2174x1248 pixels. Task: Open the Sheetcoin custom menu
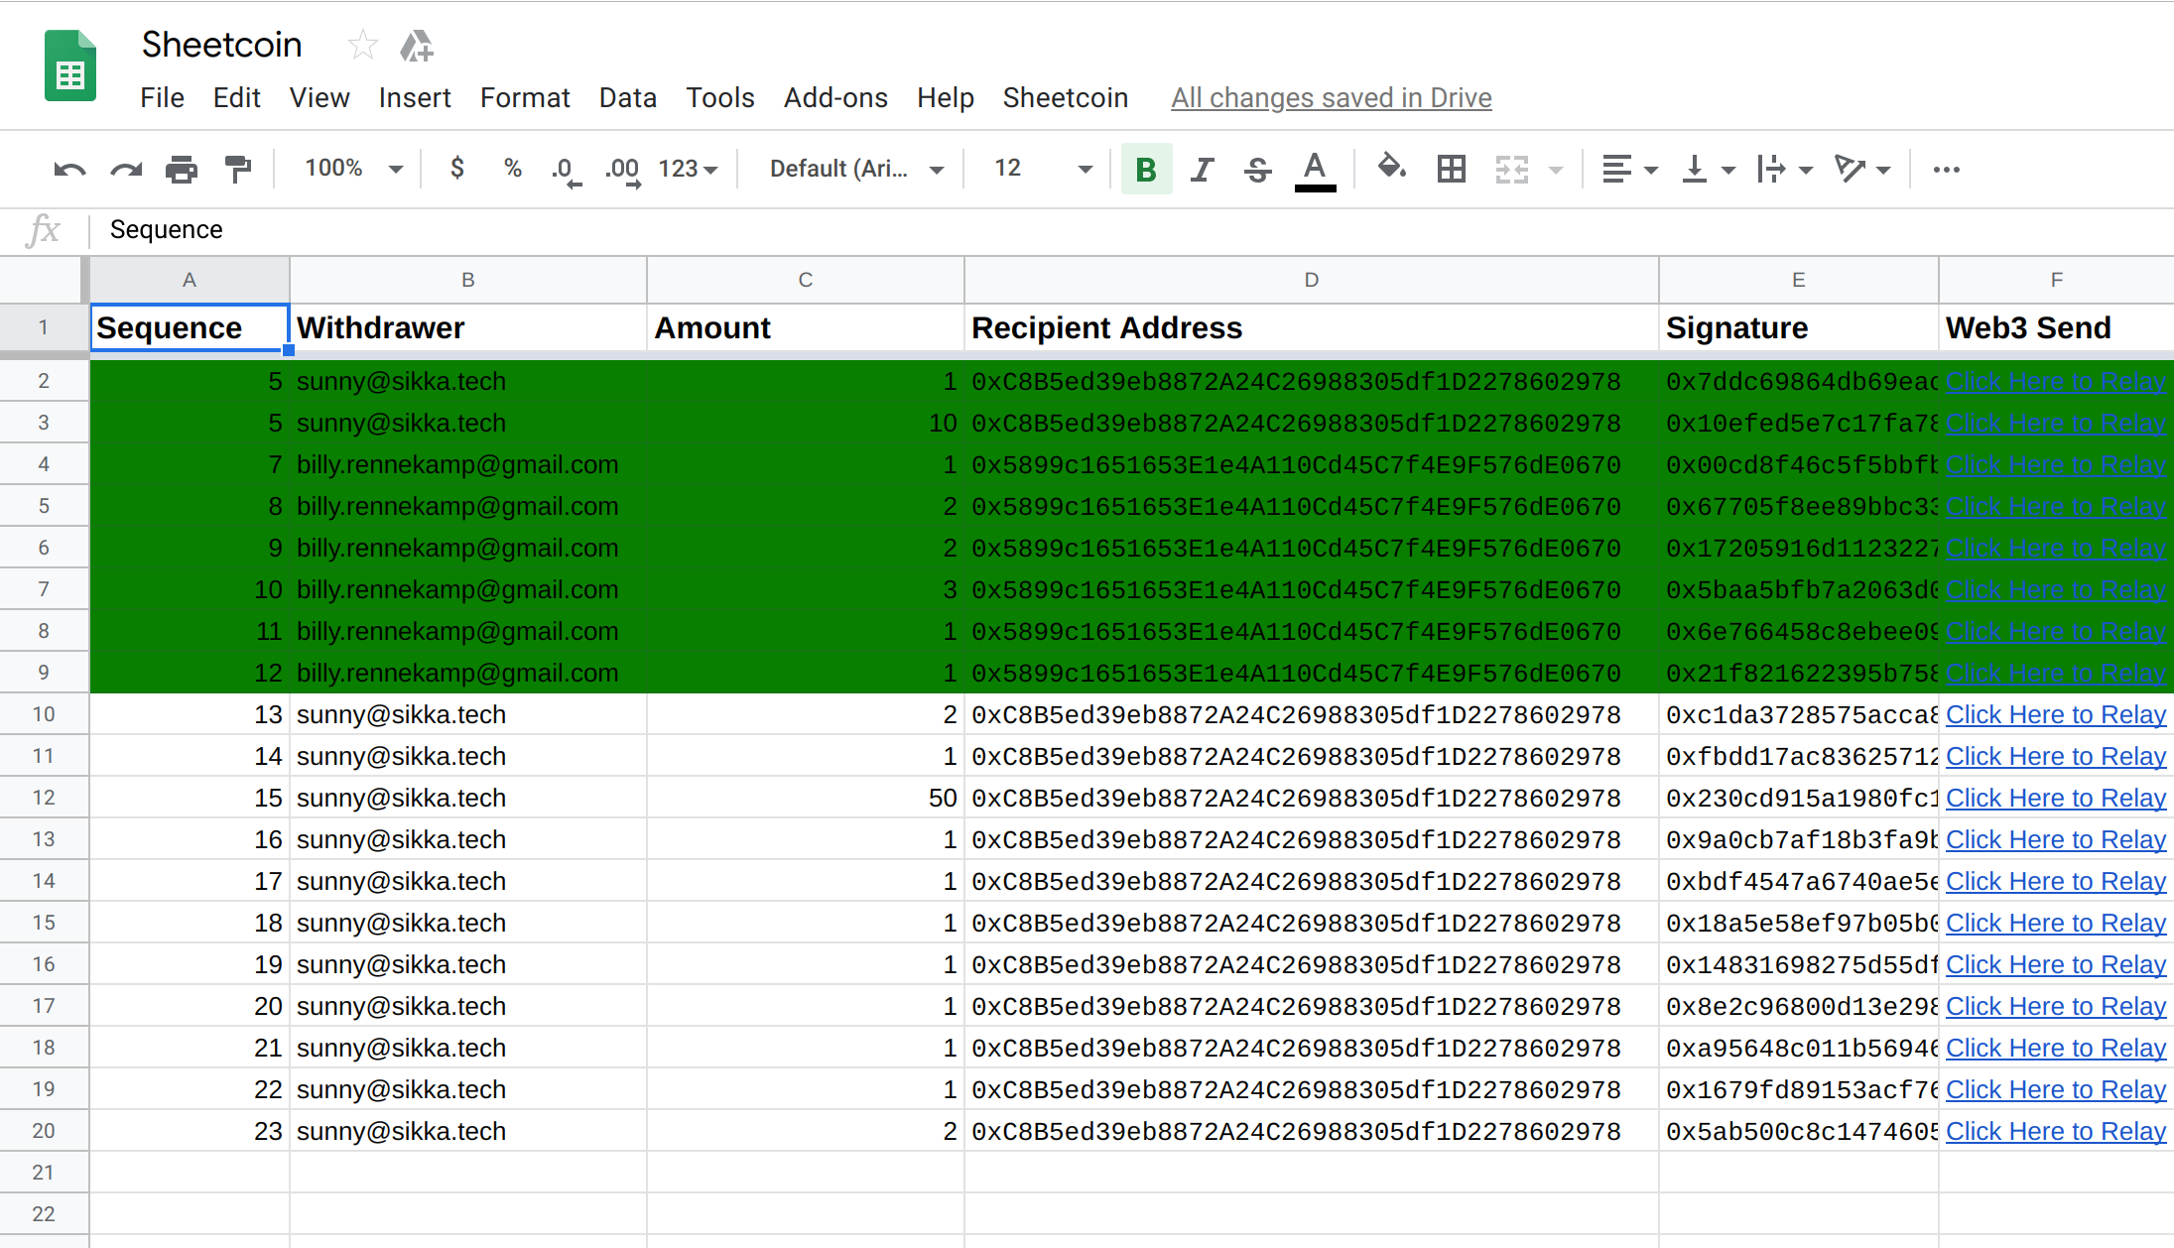point(1065,97)
